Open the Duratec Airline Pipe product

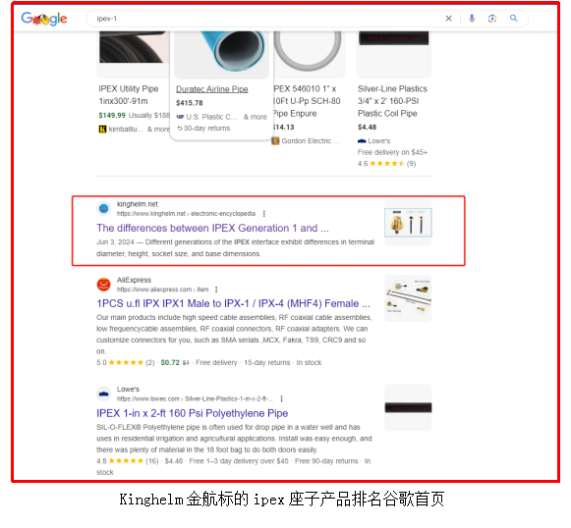pos(212,89)
